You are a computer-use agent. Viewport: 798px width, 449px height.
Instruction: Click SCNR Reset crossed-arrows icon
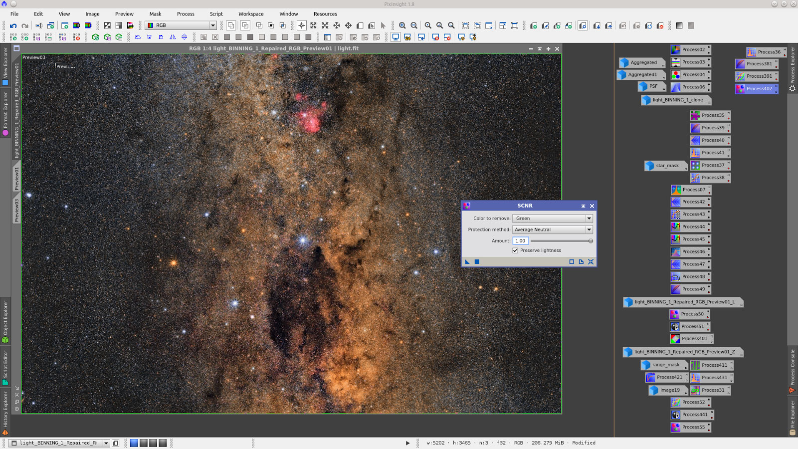pos(591,261)
